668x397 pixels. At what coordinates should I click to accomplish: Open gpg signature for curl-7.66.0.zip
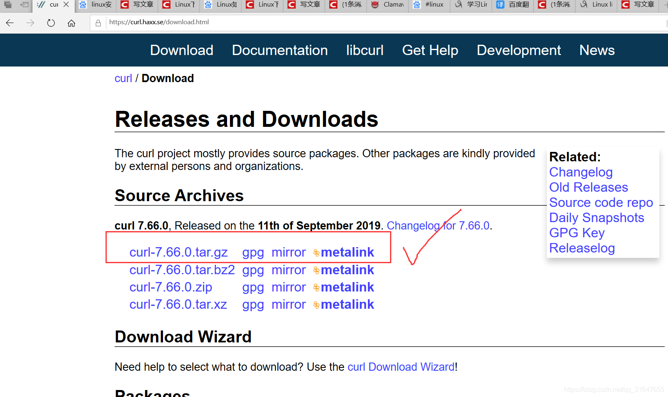253,288
